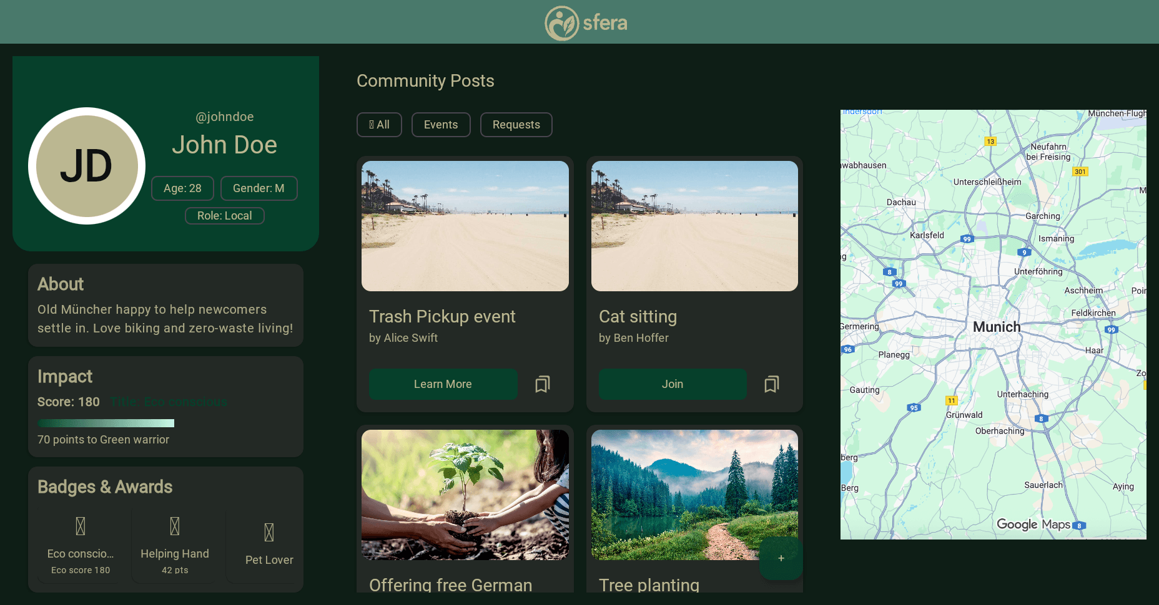The image size is (1159, 605).
Task: Open the JD profile avatar
Action: coord(87,166)
